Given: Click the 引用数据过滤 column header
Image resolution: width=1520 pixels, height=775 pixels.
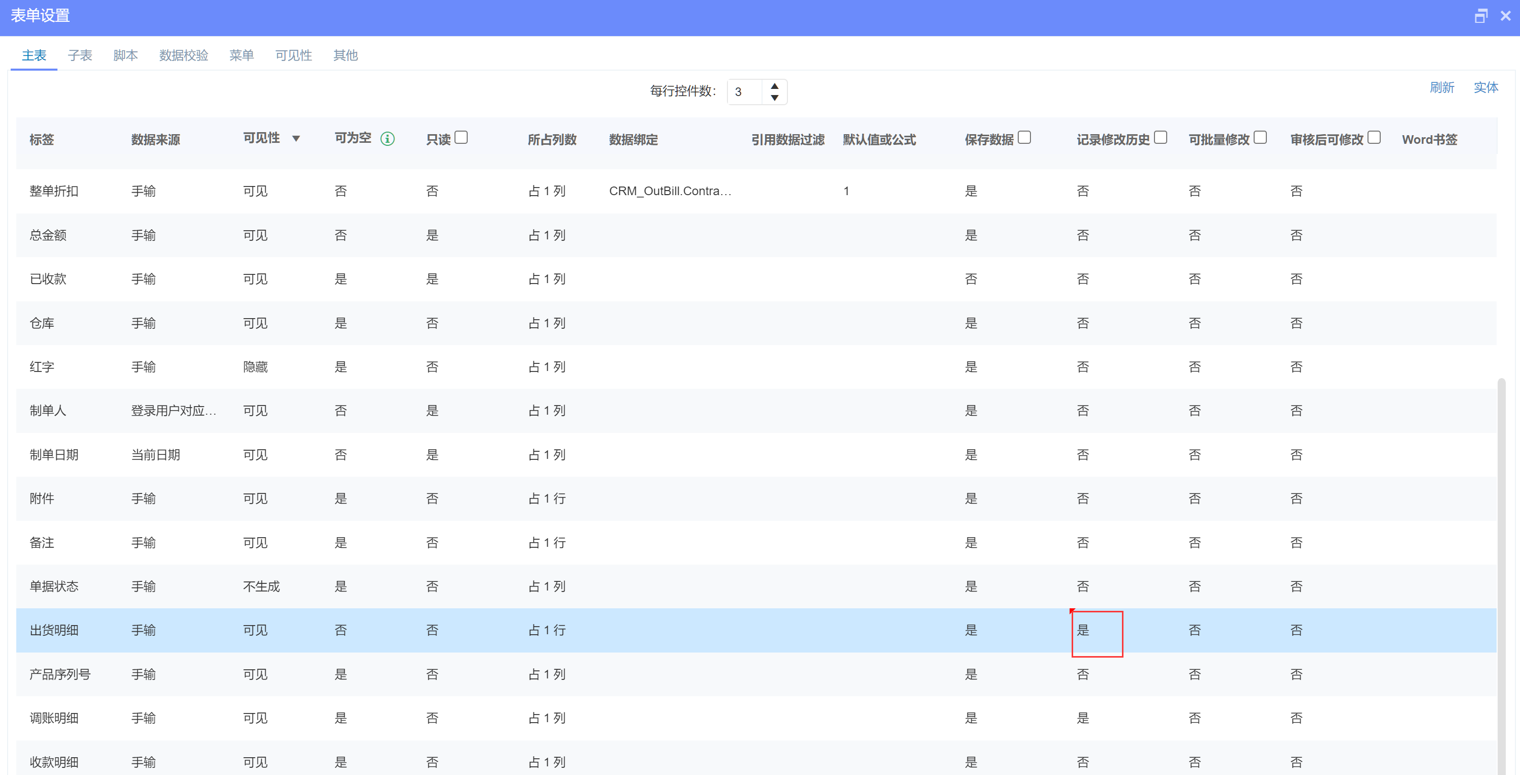Looking at the screenshot, I should click(788, 140).
